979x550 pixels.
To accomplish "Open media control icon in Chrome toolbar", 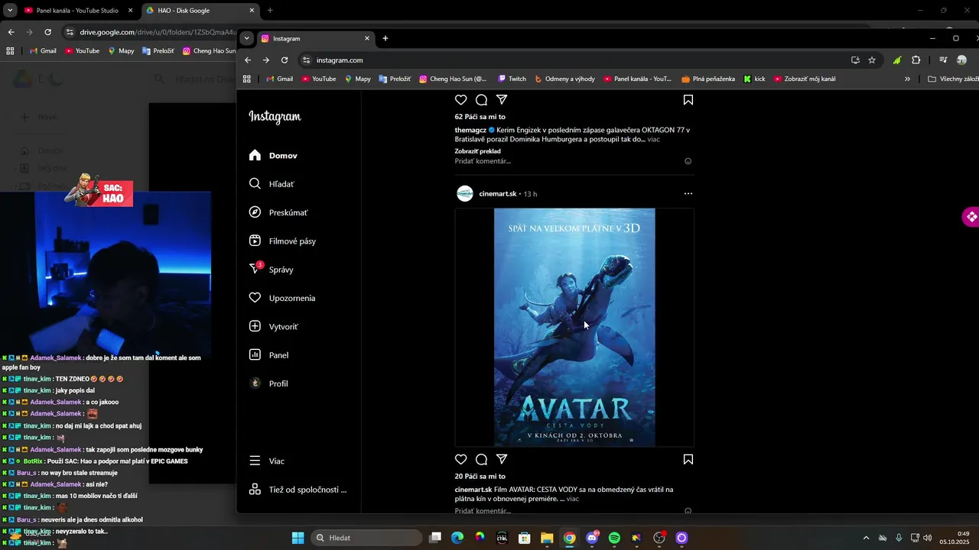I will point(943,60).
